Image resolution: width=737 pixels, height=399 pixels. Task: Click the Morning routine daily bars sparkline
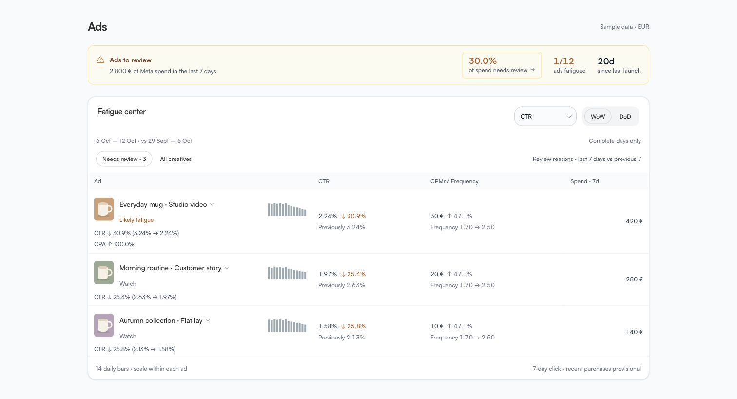point(287,273)
